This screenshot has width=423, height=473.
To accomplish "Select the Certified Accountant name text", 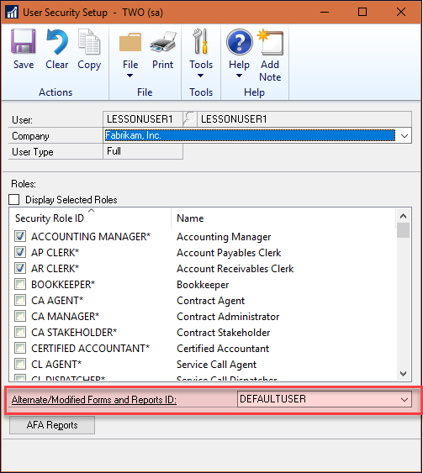I will point(223,349).
